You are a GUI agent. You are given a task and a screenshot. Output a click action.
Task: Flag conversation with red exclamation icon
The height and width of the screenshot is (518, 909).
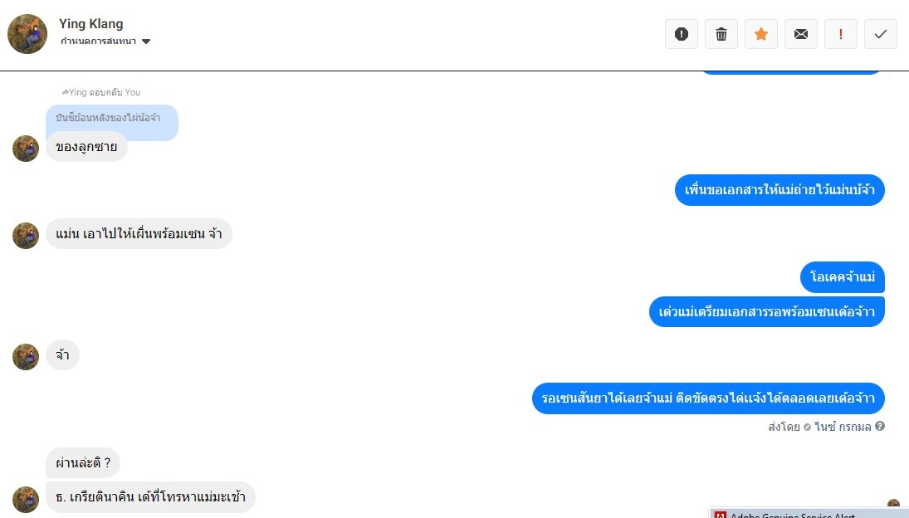[841, 34]
